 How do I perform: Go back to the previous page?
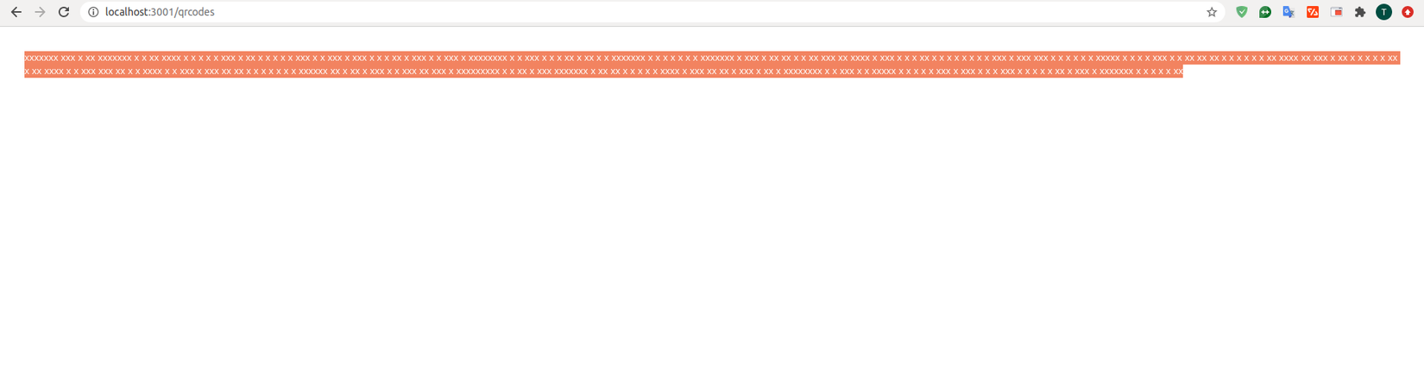click(16, 12)
